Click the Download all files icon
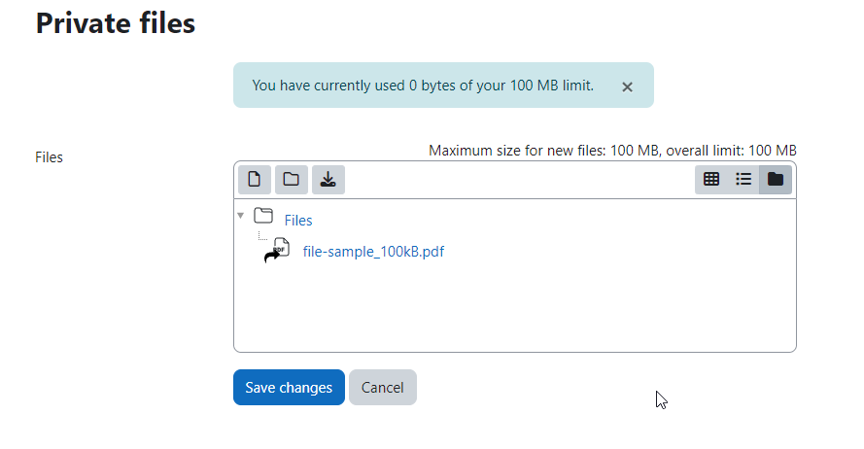This screenshot has height=449, width=864. [328, 180]
